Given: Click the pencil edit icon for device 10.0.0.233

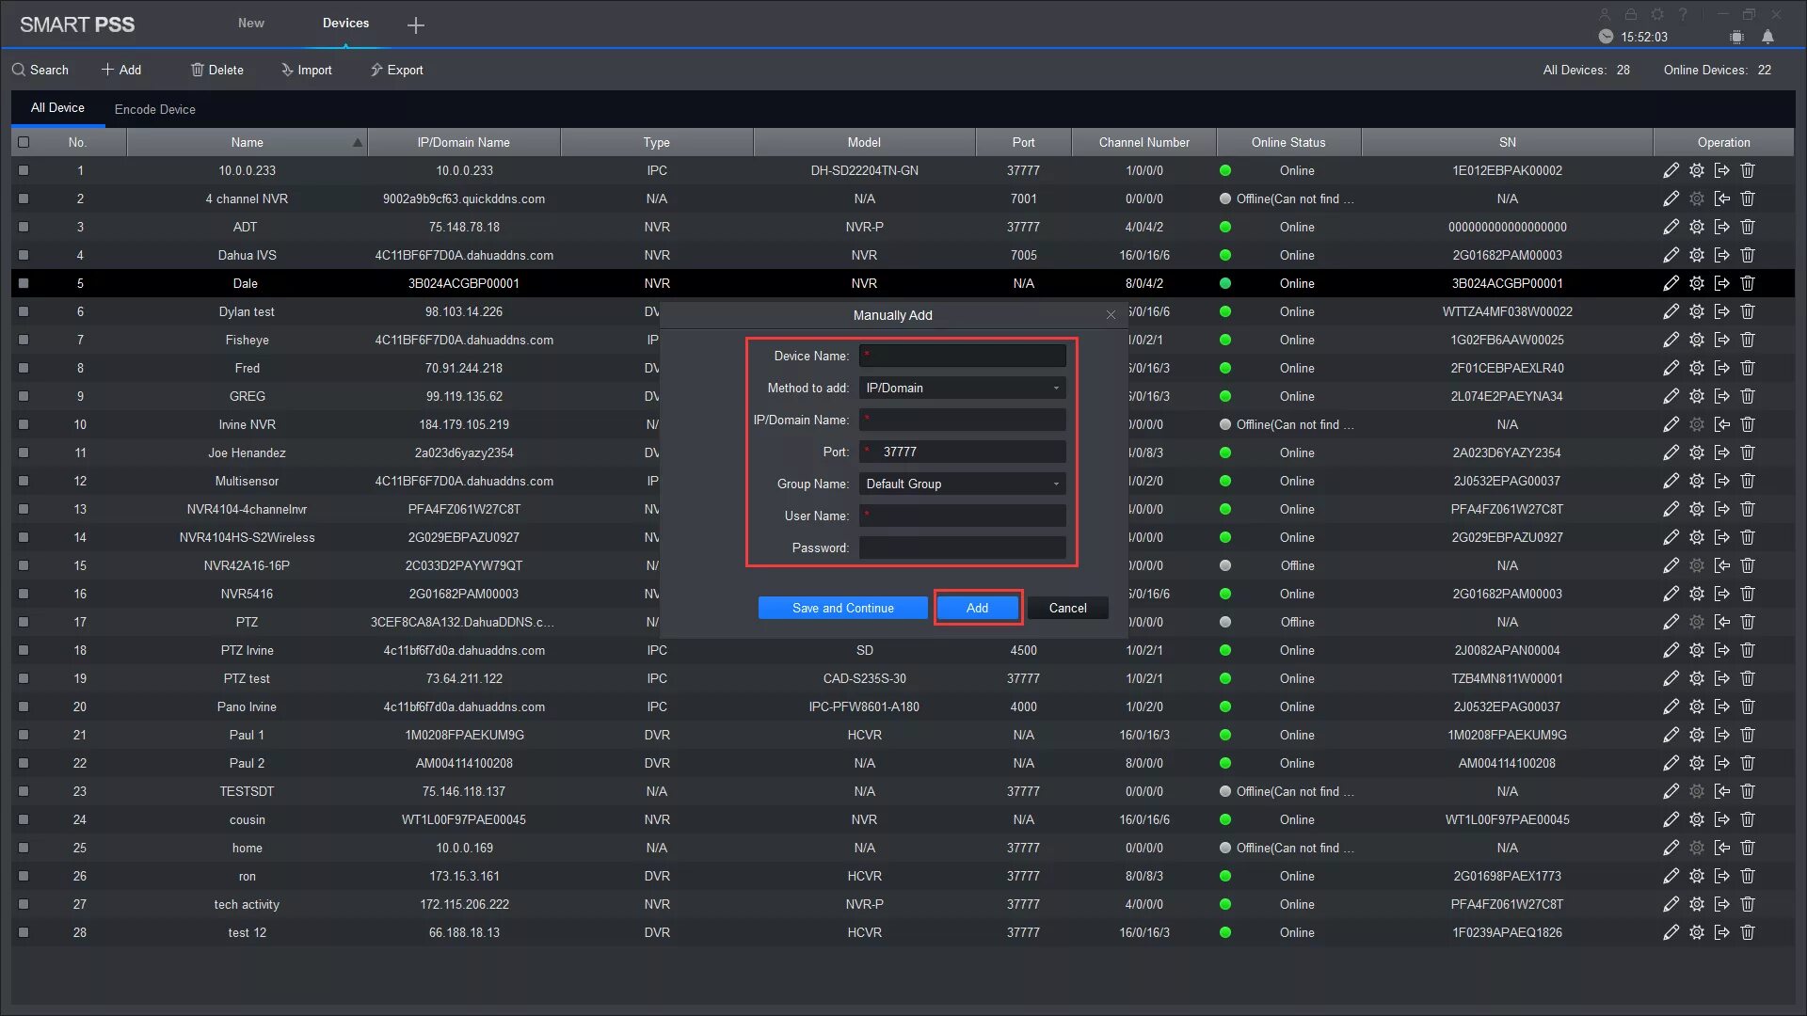Looking at the screenshot, I should tap(1671, 170).
